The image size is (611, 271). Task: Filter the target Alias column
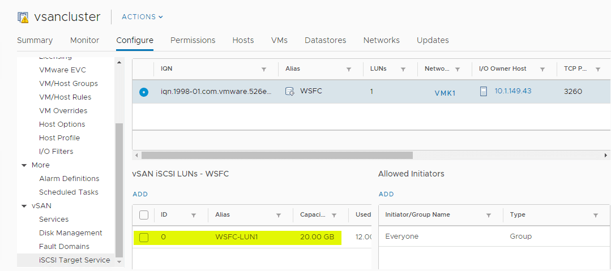point(349,69)
